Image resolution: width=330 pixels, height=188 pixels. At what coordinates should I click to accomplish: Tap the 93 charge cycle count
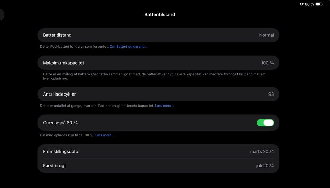[271, 94]
